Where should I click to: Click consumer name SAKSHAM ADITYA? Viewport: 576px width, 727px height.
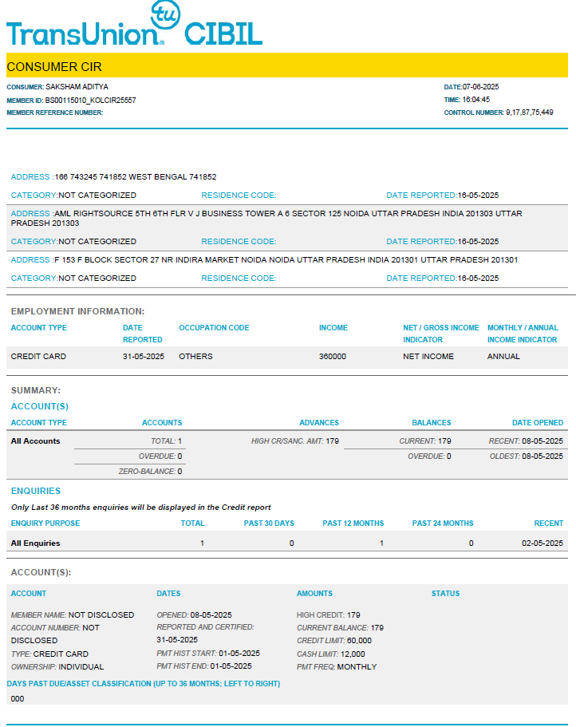coord(77,87)
